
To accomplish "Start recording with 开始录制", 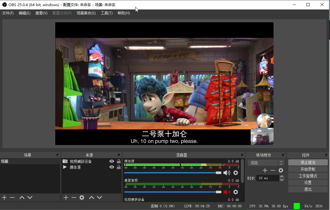I will pyautogui.click(x=308, y=169).
